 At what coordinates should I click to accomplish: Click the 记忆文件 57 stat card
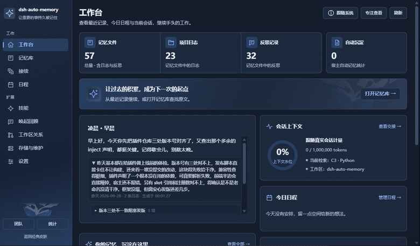[x=120, y=53]
